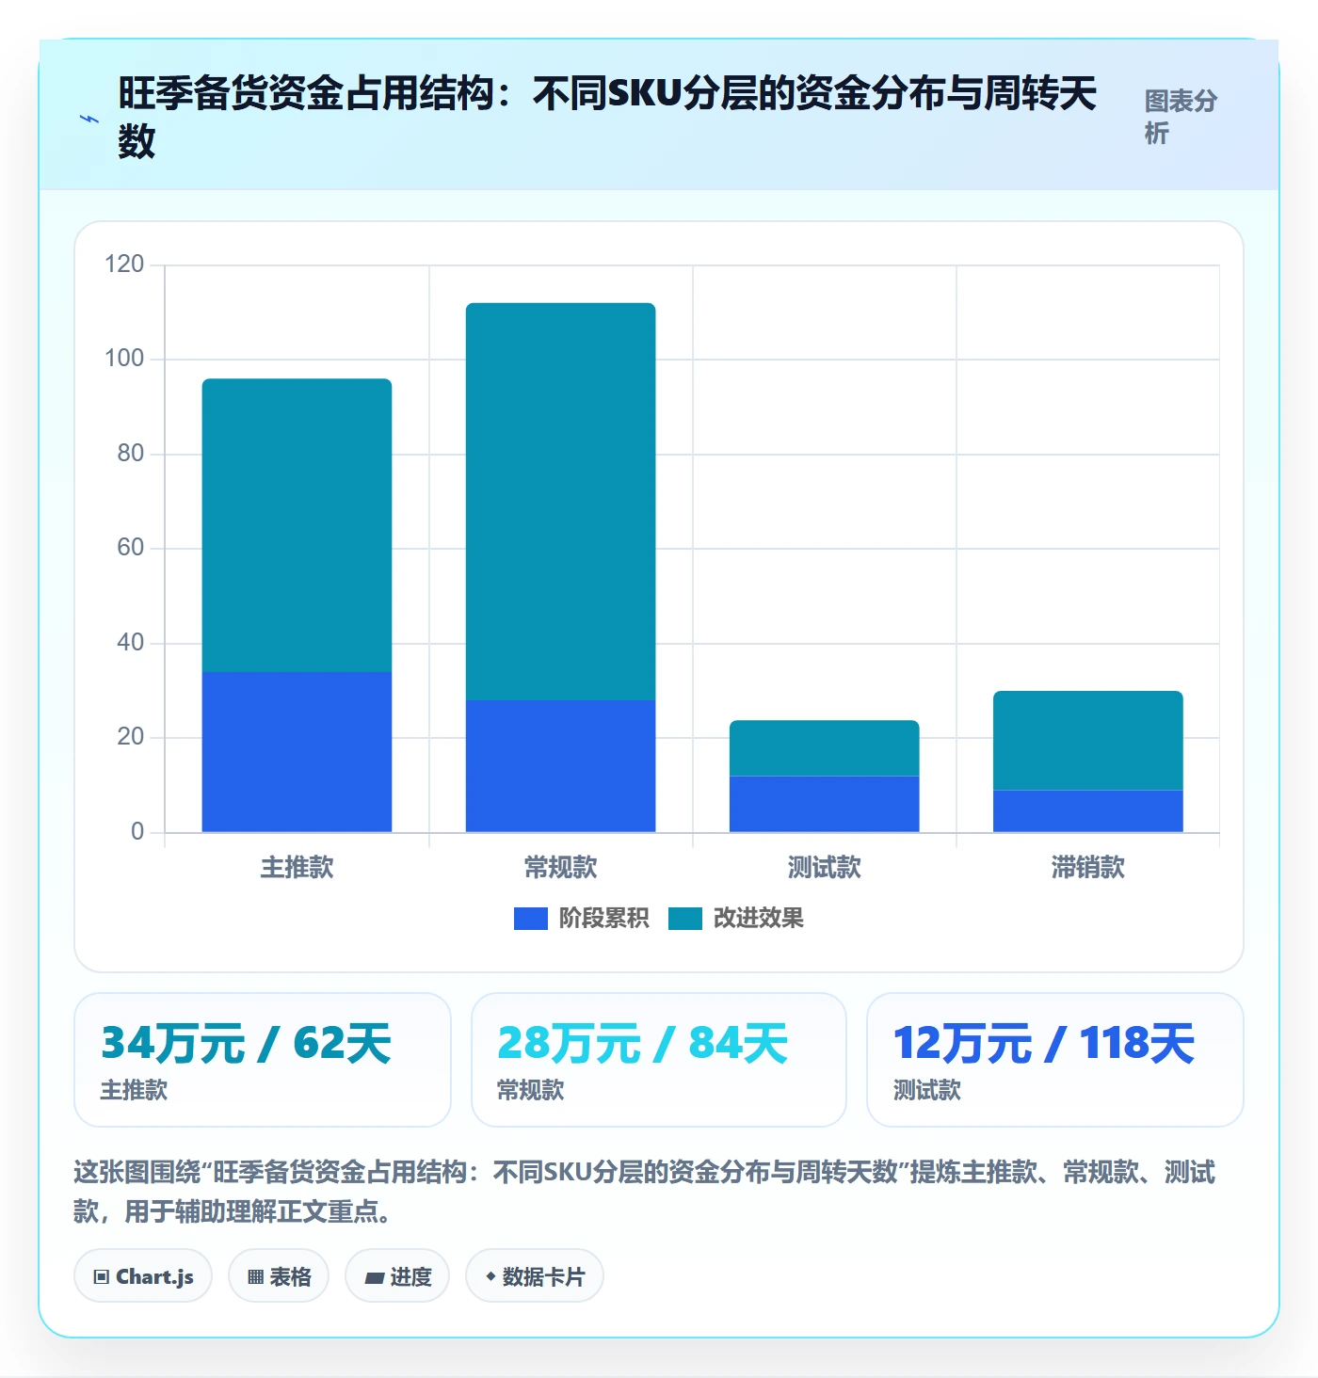This screenshot has height=1378, width=1318.
Task: Click the blue 阶段累积 bar segment for 滞销款
Action: 1087,811
